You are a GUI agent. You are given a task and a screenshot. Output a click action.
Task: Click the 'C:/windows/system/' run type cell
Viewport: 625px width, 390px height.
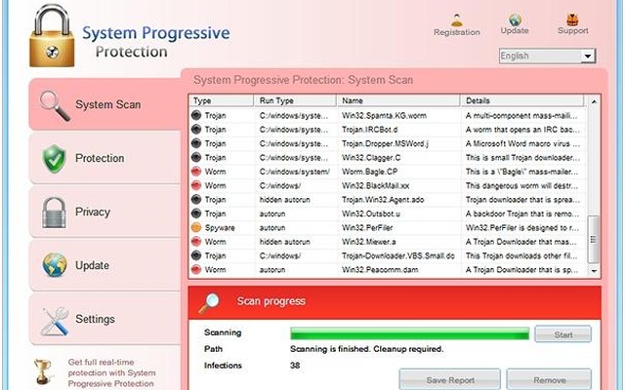point(295,172)
